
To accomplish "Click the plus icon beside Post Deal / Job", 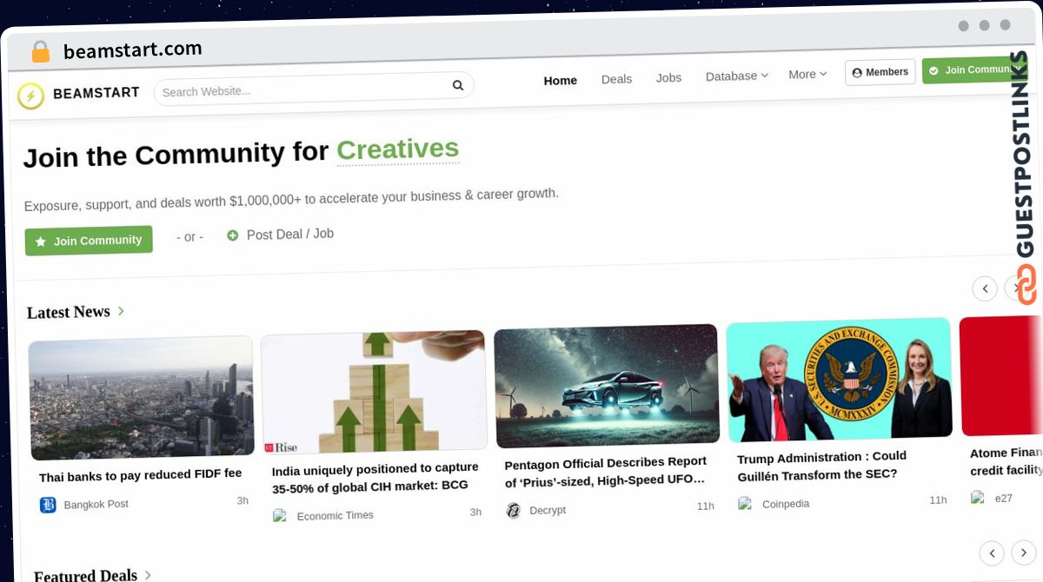I will 232,235.
